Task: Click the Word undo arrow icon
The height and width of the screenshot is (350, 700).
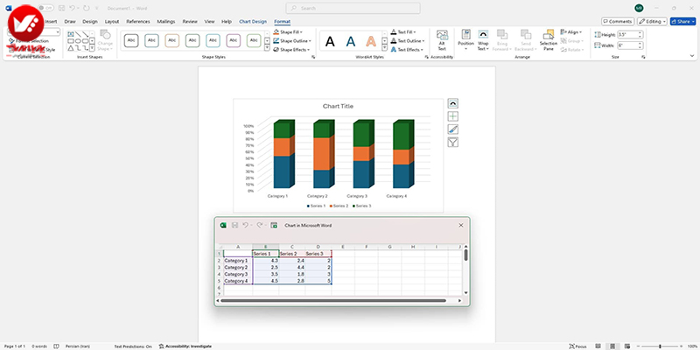Action: point(72,8)
